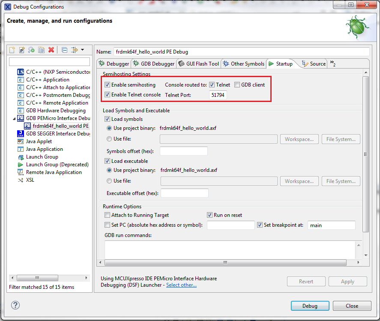The height and width of the screenshot is (321, 380).
Task: Collapse the GDB PEMicro Interface Debugging node
Action: tap(14, 119)
